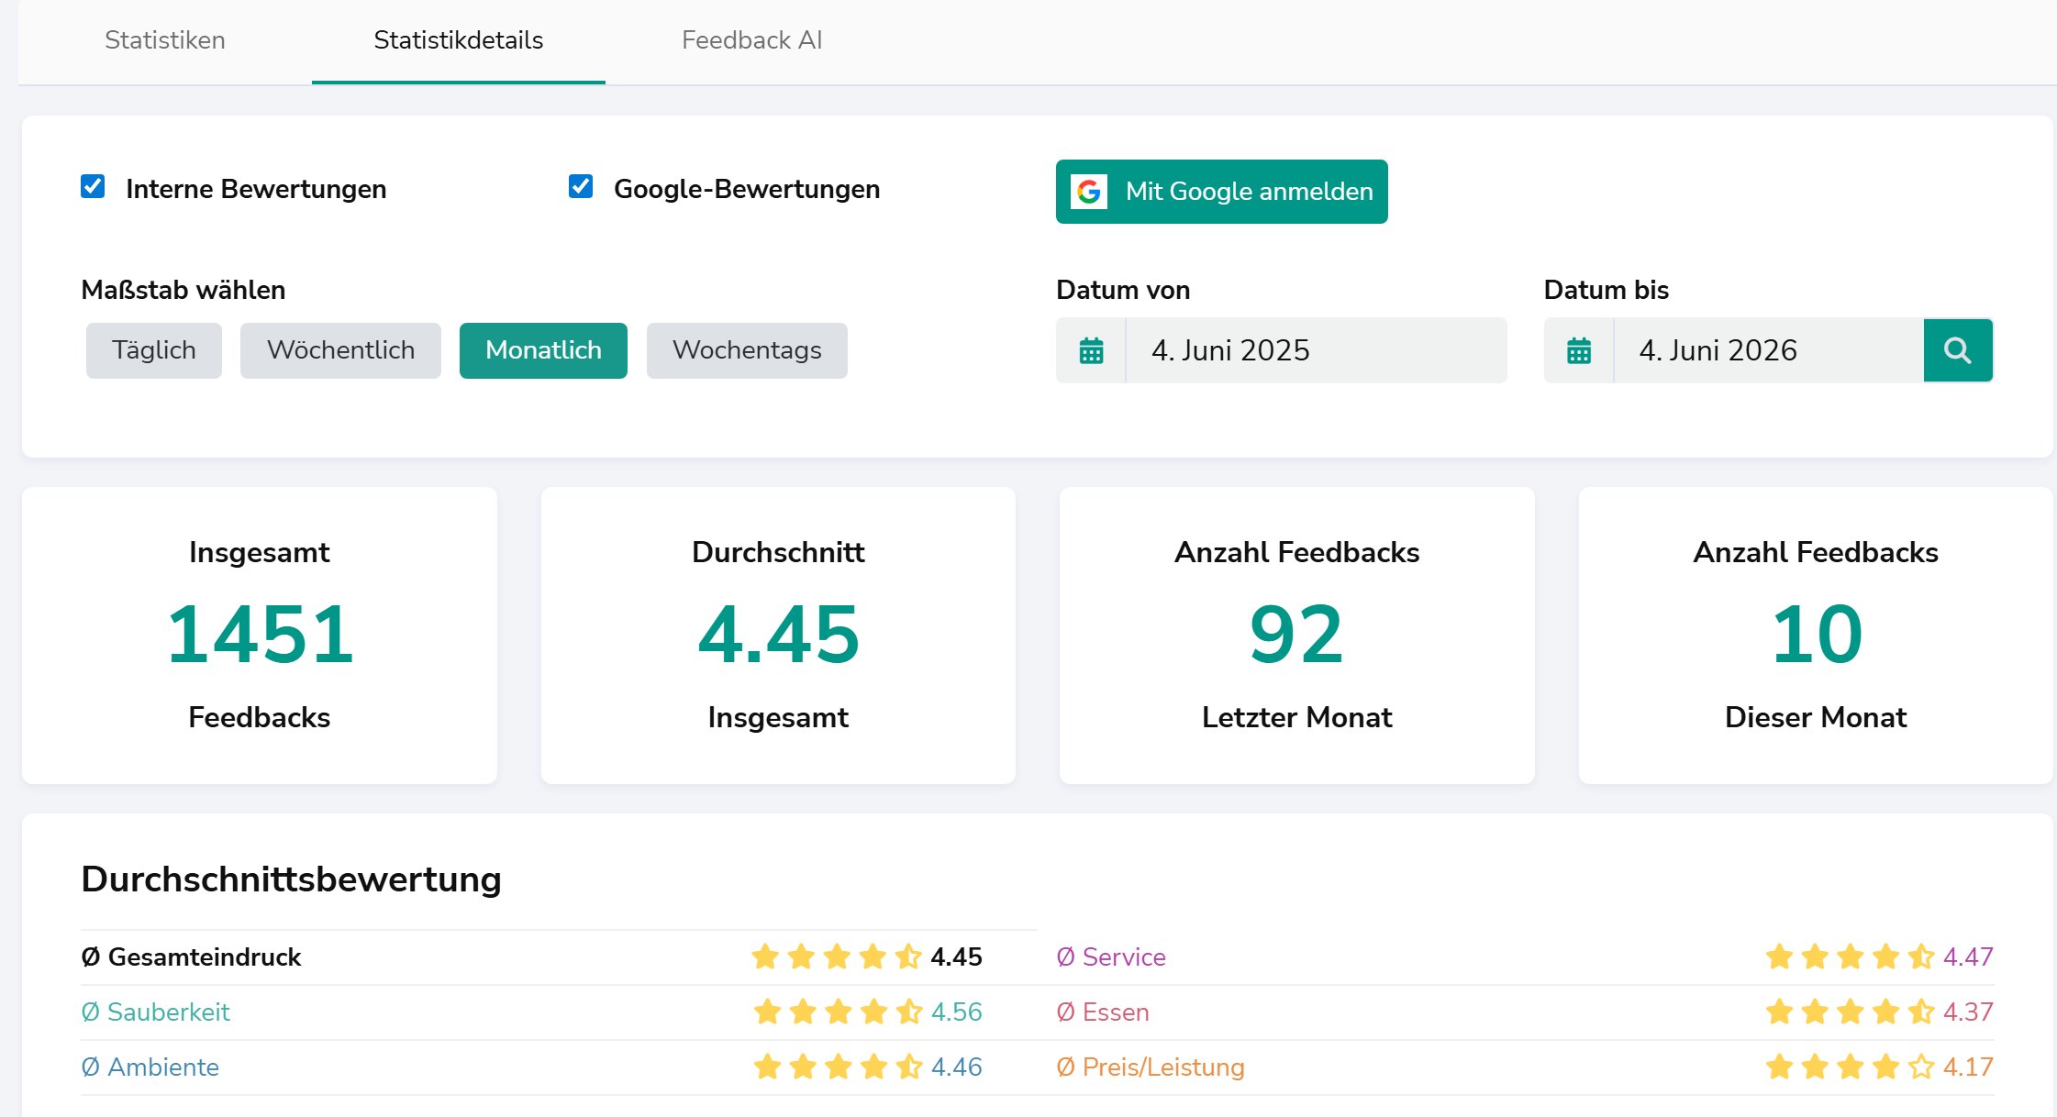Click the Ø Ambiente label
Image resolution: width=2057 pixels, height=1117 pixels.
pos(150,1067)
